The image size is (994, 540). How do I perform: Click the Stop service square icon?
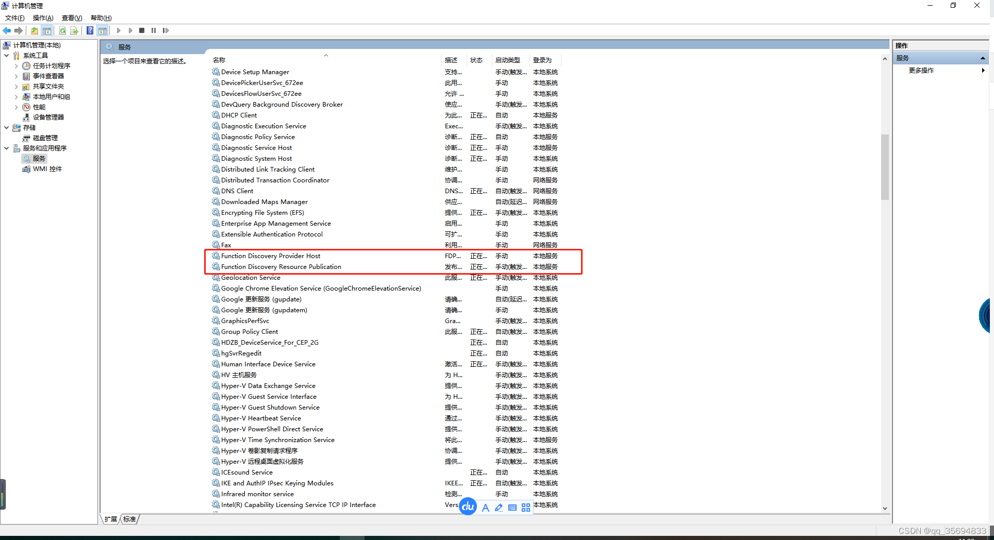[x=142, y=30]
